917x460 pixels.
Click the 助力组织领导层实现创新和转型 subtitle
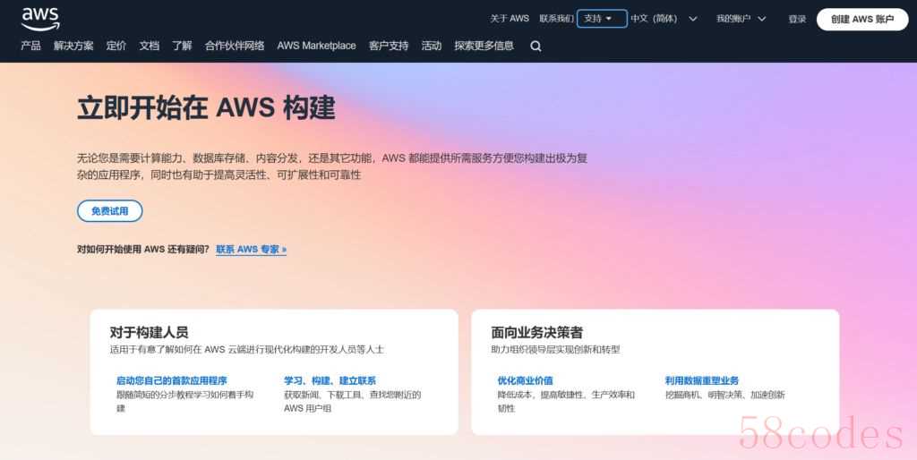coord(555,350)
